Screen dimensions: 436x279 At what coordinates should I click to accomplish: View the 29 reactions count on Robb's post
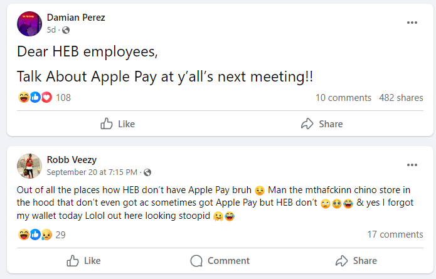tap(61, 234)
